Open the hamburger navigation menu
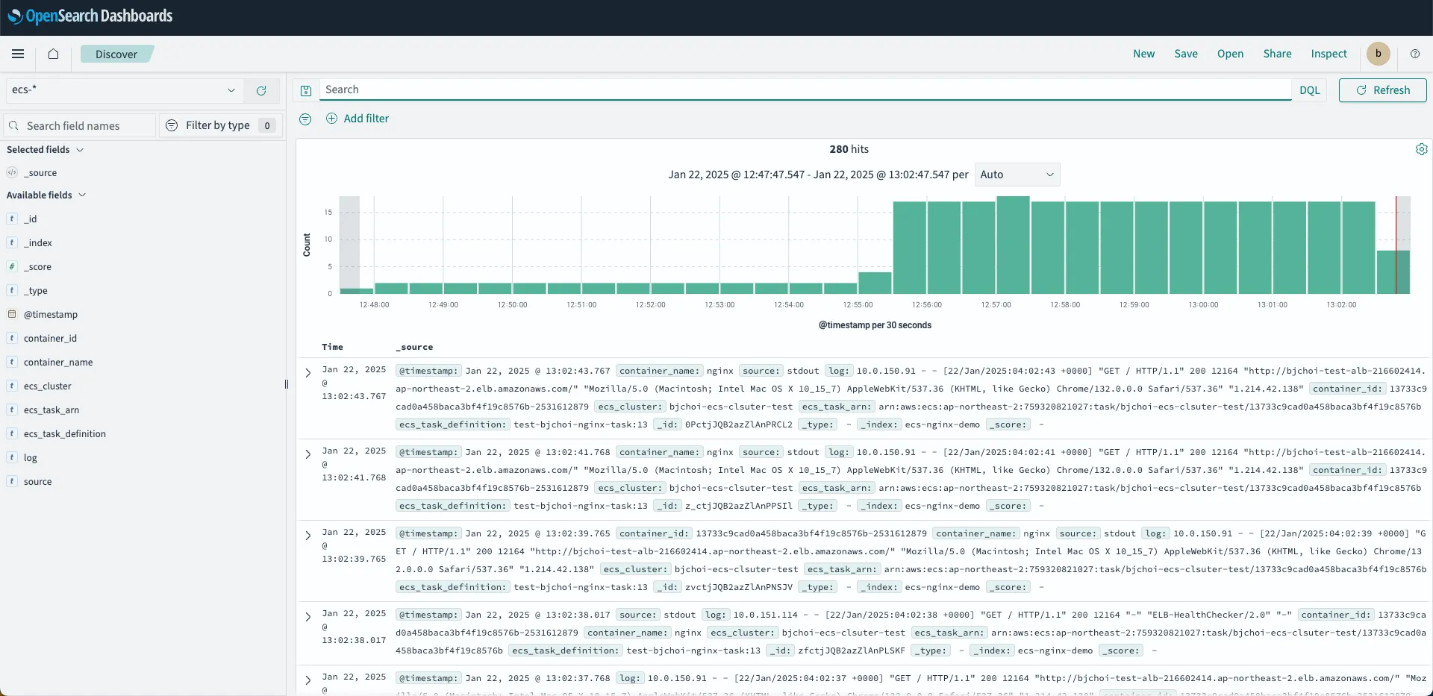The image size is (1433, 696). pos(18,54)
